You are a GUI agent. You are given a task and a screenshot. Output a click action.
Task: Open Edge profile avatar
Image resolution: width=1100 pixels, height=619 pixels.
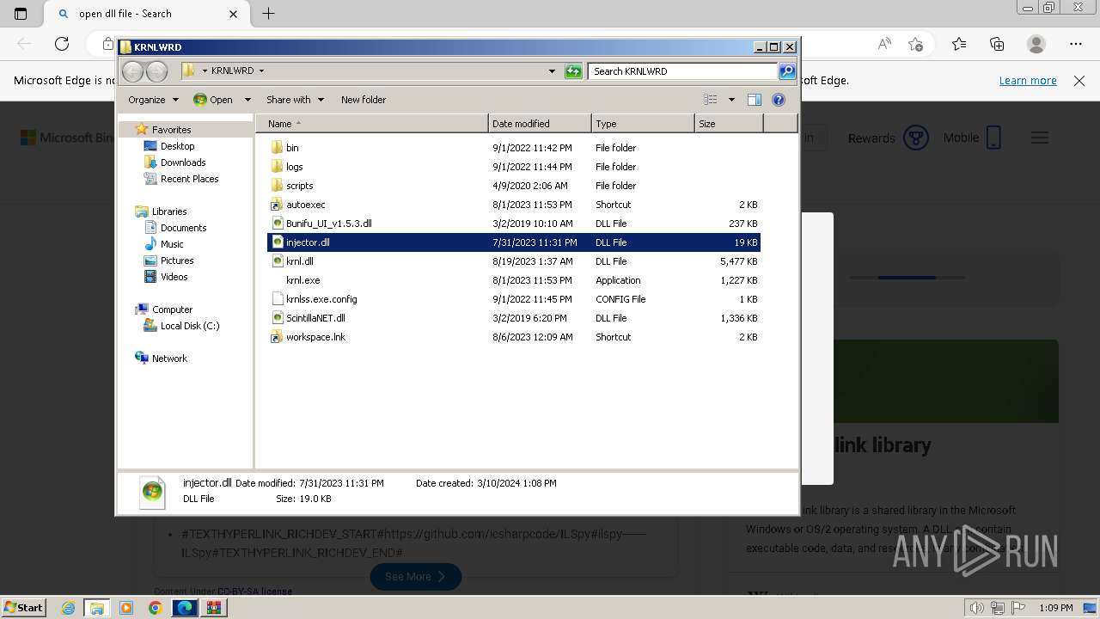pos(1036,44)
